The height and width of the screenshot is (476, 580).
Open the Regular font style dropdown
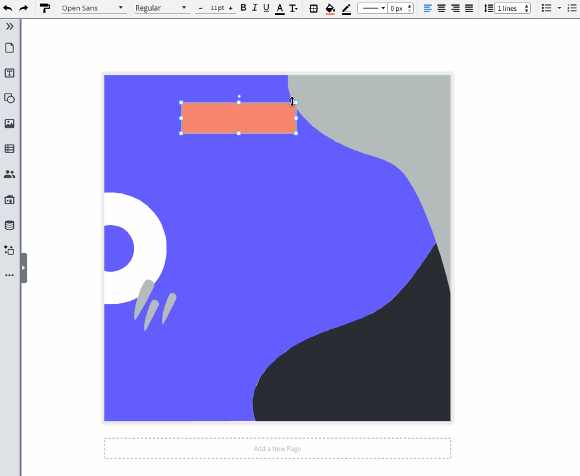pyautogui.click(x=161, y=8)
